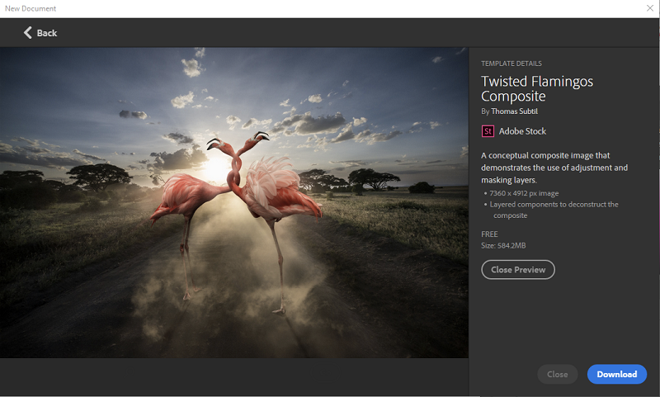Click the greyed-out Close button
Screen dimensions: 660x397
pos(558,374)
